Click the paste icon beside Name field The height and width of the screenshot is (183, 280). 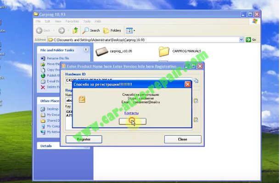click(196, 101)
